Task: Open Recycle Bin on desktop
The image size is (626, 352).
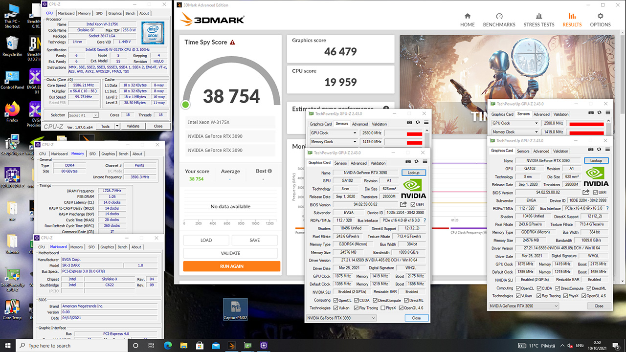Action: click(x=12, y=45)
